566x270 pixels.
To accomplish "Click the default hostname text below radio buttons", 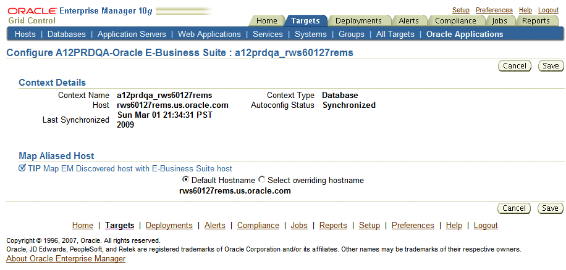I will point(235,191).
